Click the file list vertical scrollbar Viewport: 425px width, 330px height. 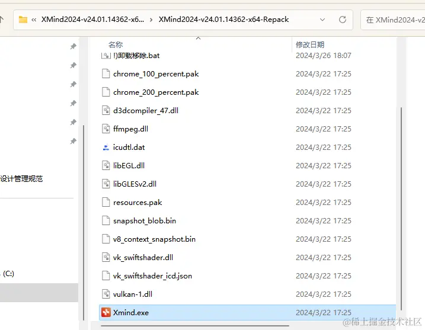[x=401, y=209]
